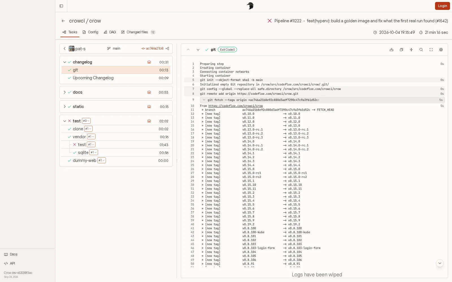Open the #3 run dropdown on test workflow
The image size is (452, 282).
pyautogui.click(x=86, y=121)
